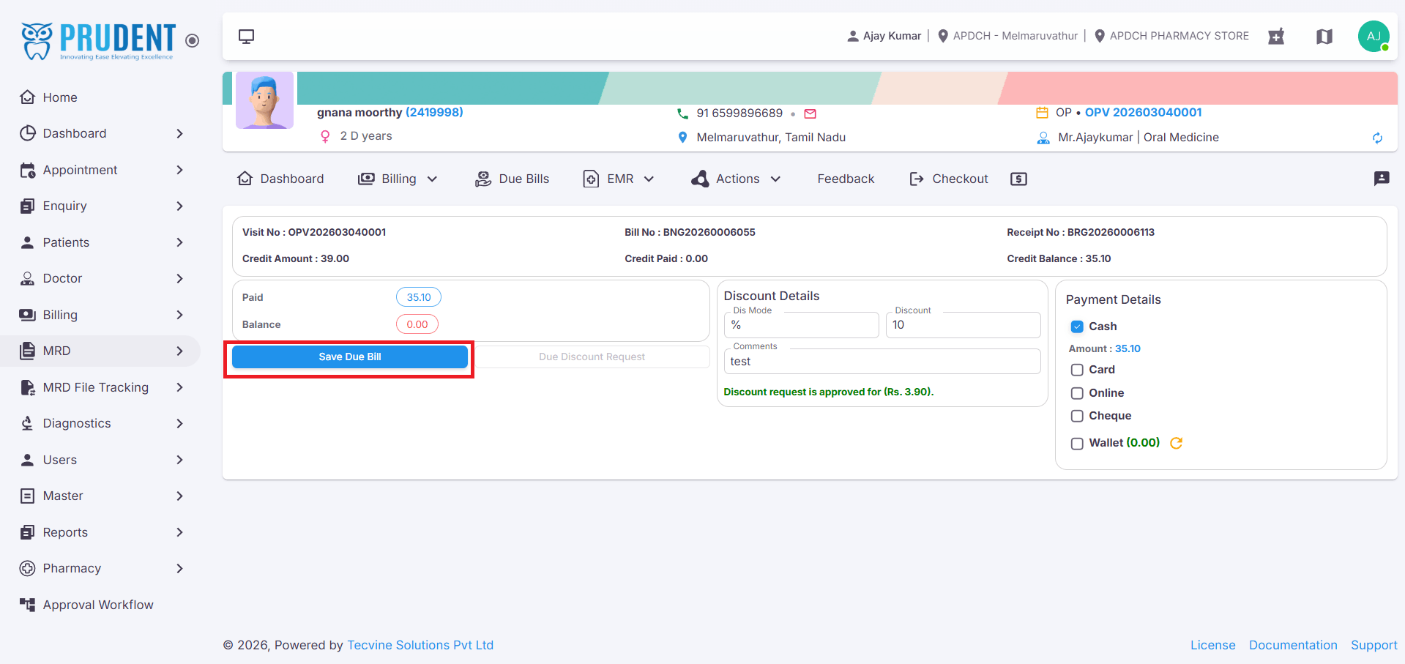Click the Actions icon in patient menu

pyautogui.click(x=700, y=179)
